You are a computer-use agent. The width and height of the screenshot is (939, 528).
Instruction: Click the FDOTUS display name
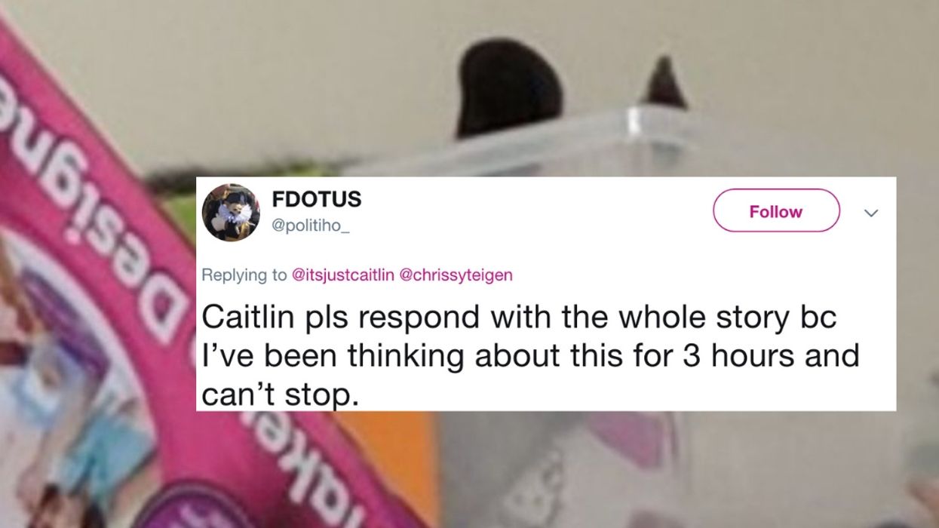tap(316, 199)
